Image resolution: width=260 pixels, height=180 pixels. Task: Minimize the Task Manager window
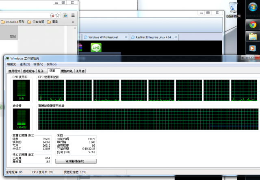245,57
